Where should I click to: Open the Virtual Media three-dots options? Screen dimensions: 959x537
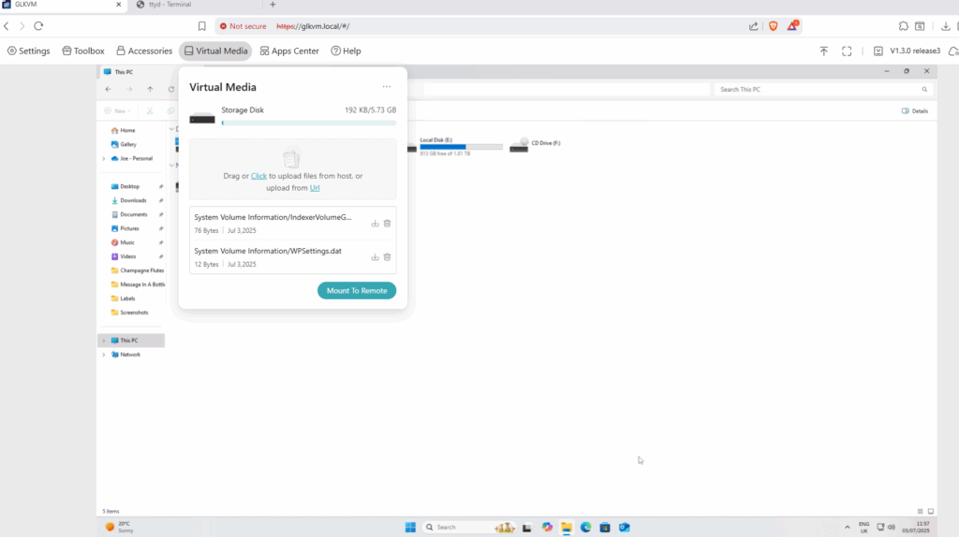coord(387,87)
